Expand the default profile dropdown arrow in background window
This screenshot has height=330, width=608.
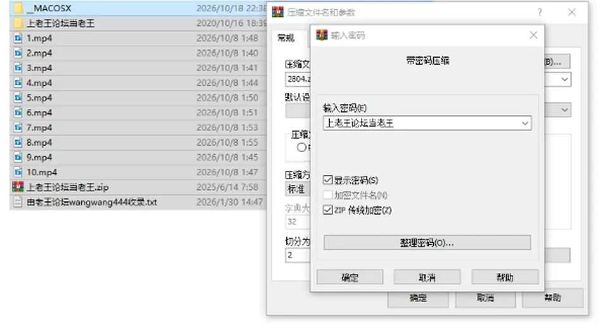click(564, 110)
